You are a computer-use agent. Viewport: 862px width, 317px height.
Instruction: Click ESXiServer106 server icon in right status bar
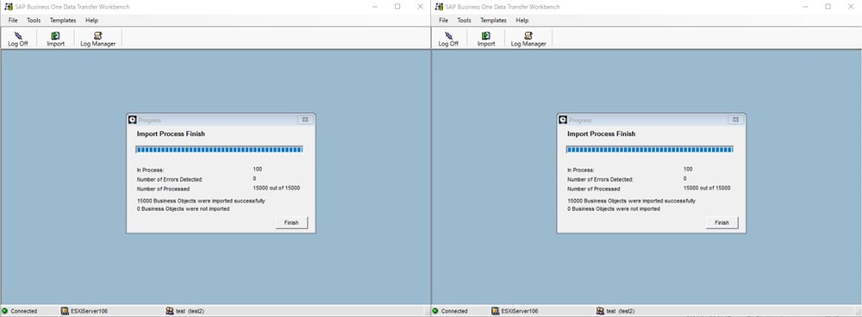(496, 311)
